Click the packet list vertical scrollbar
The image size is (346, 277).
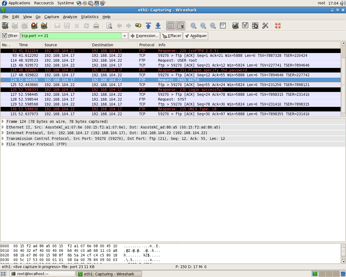click(344, 79)
